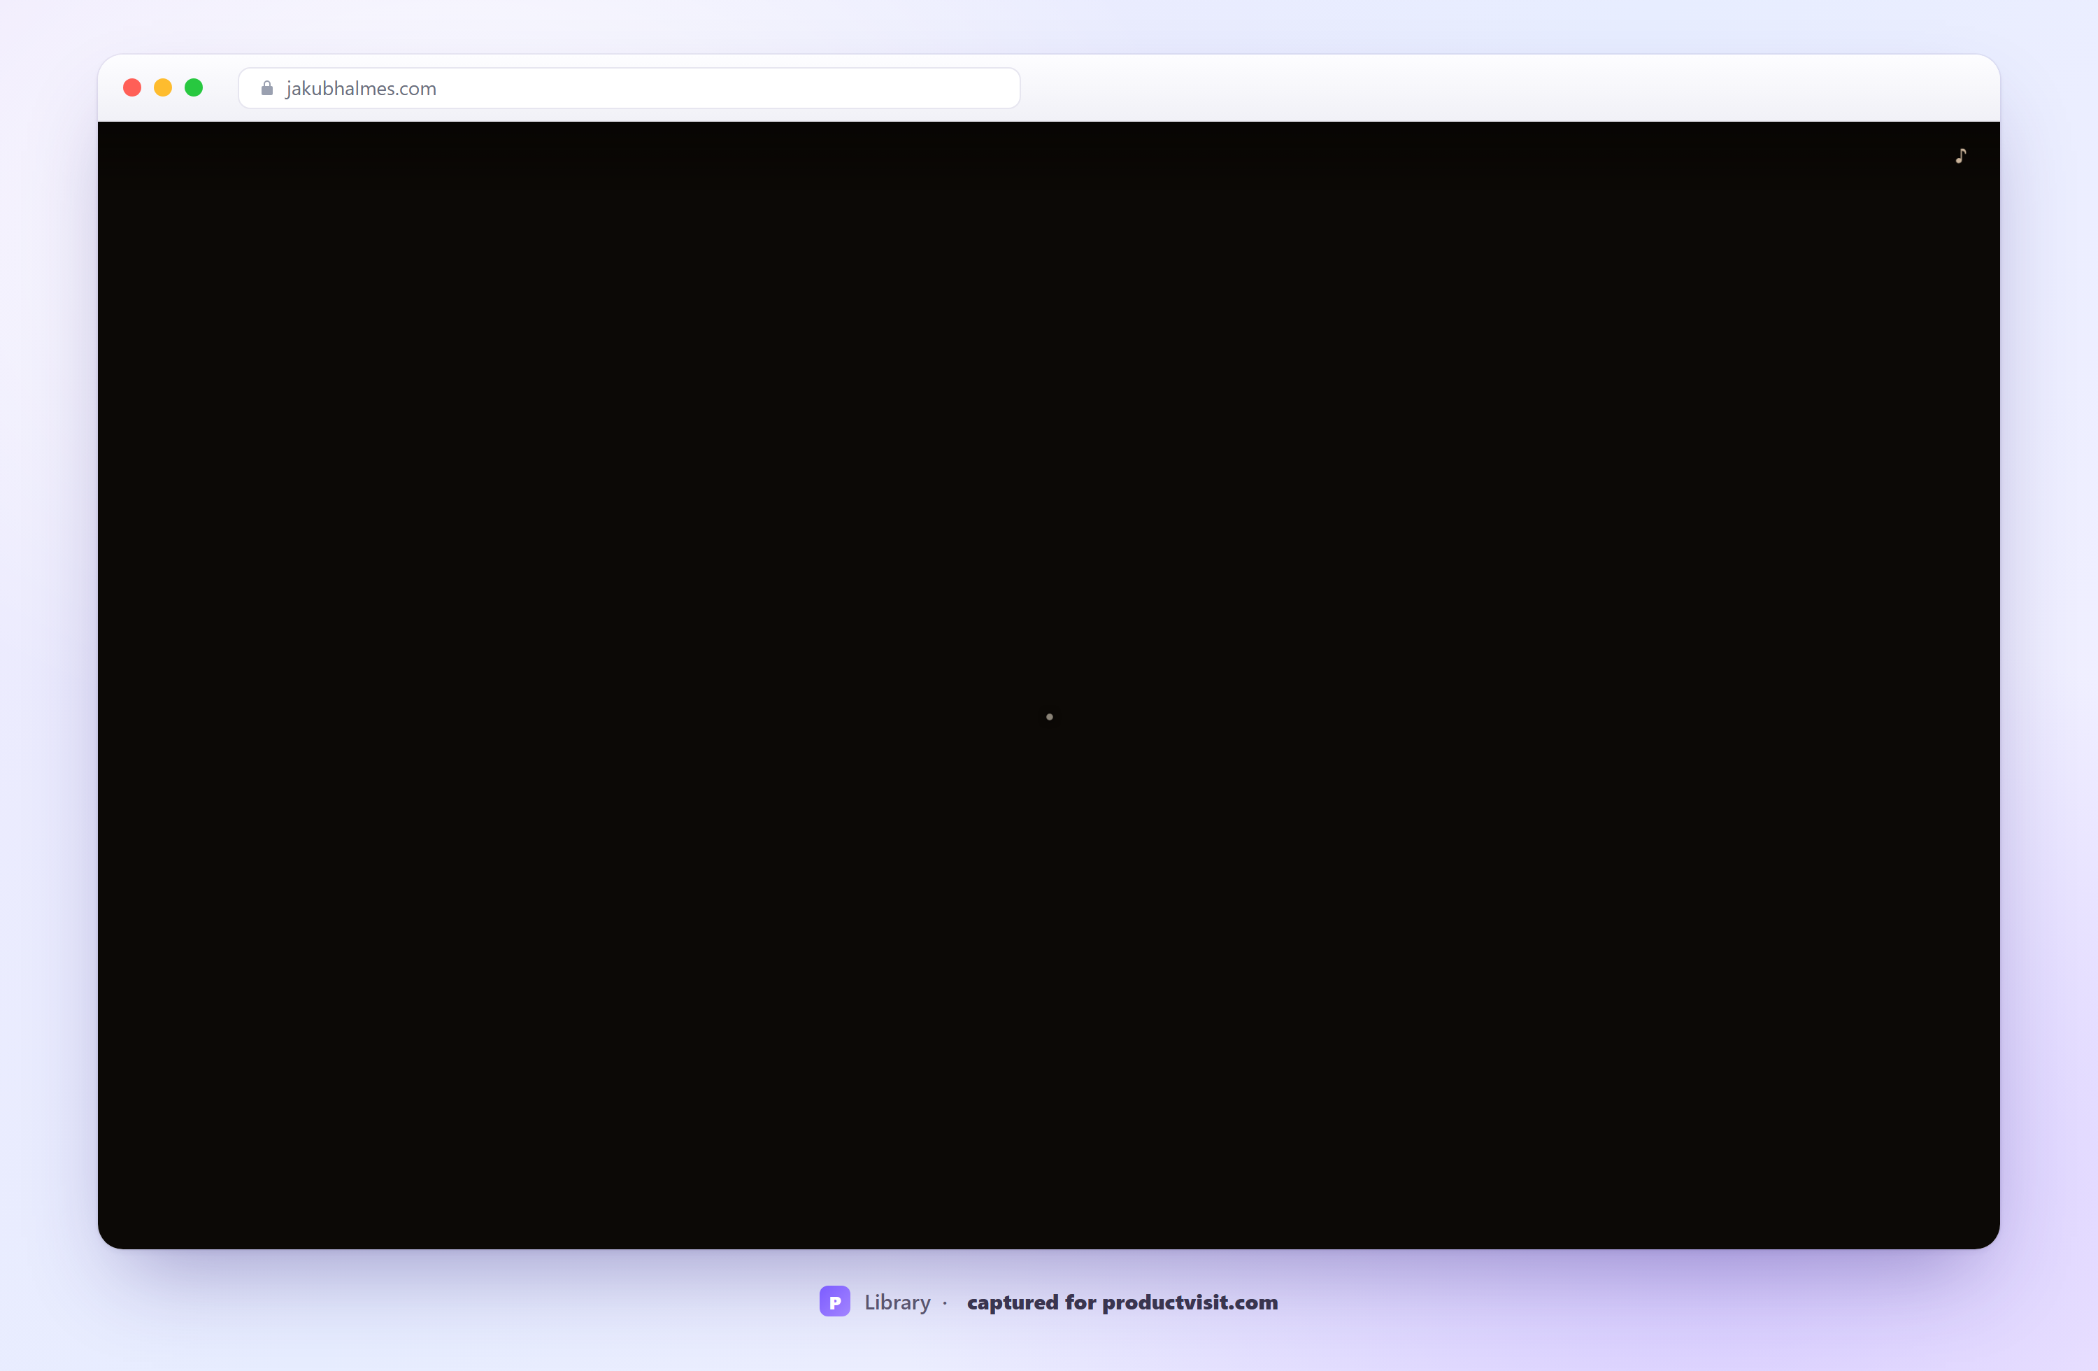
Task: Click the dark page area below the music note
Action: click(1960, 264)
